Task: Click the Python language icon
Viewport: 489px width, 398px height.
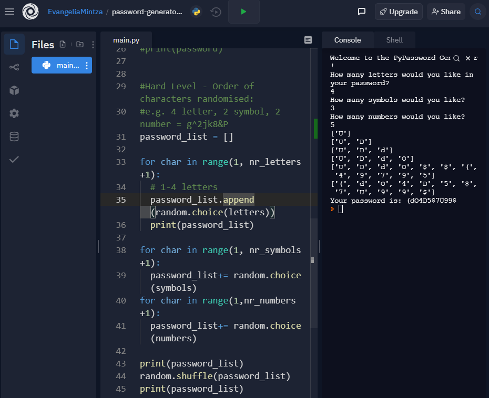Action: (x=196, y=12)
